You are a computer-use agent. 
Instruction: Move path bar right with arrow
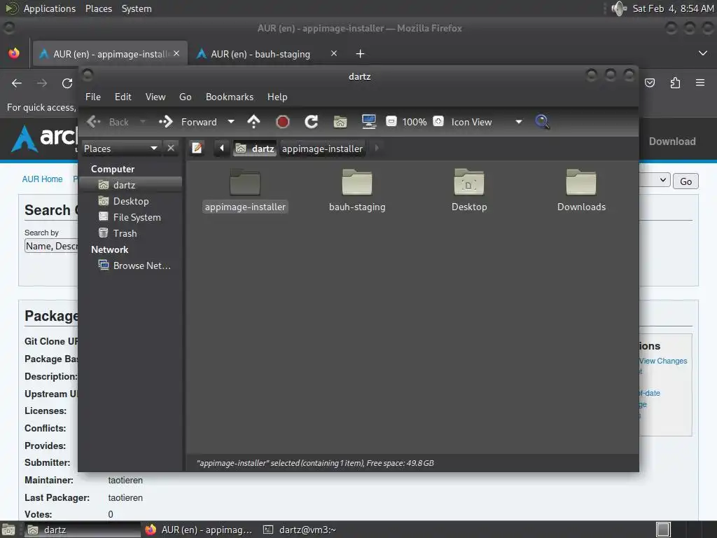(x=377, y=149)
